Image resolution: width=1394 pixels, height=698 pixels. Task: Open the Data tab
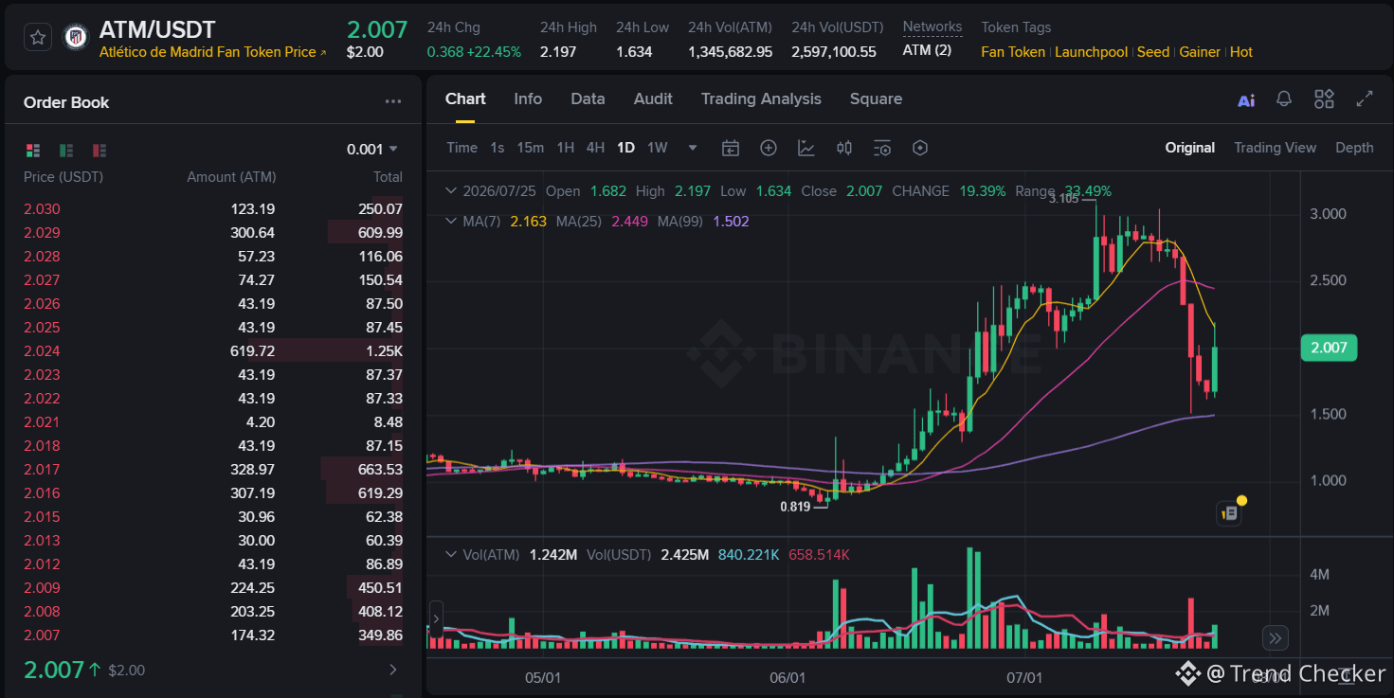click(588, 98)
